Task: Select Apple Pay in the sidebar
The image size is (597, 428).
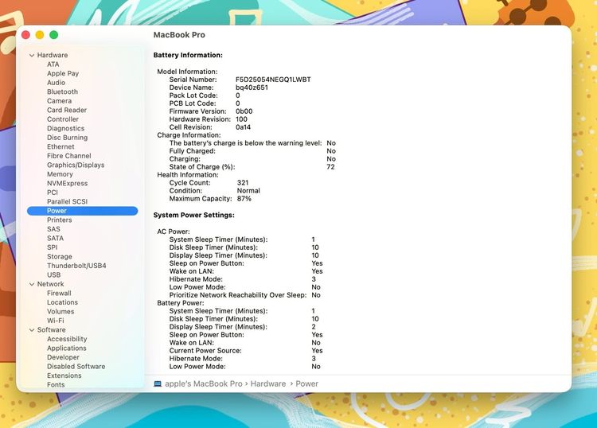Action: tap(63, 73)
